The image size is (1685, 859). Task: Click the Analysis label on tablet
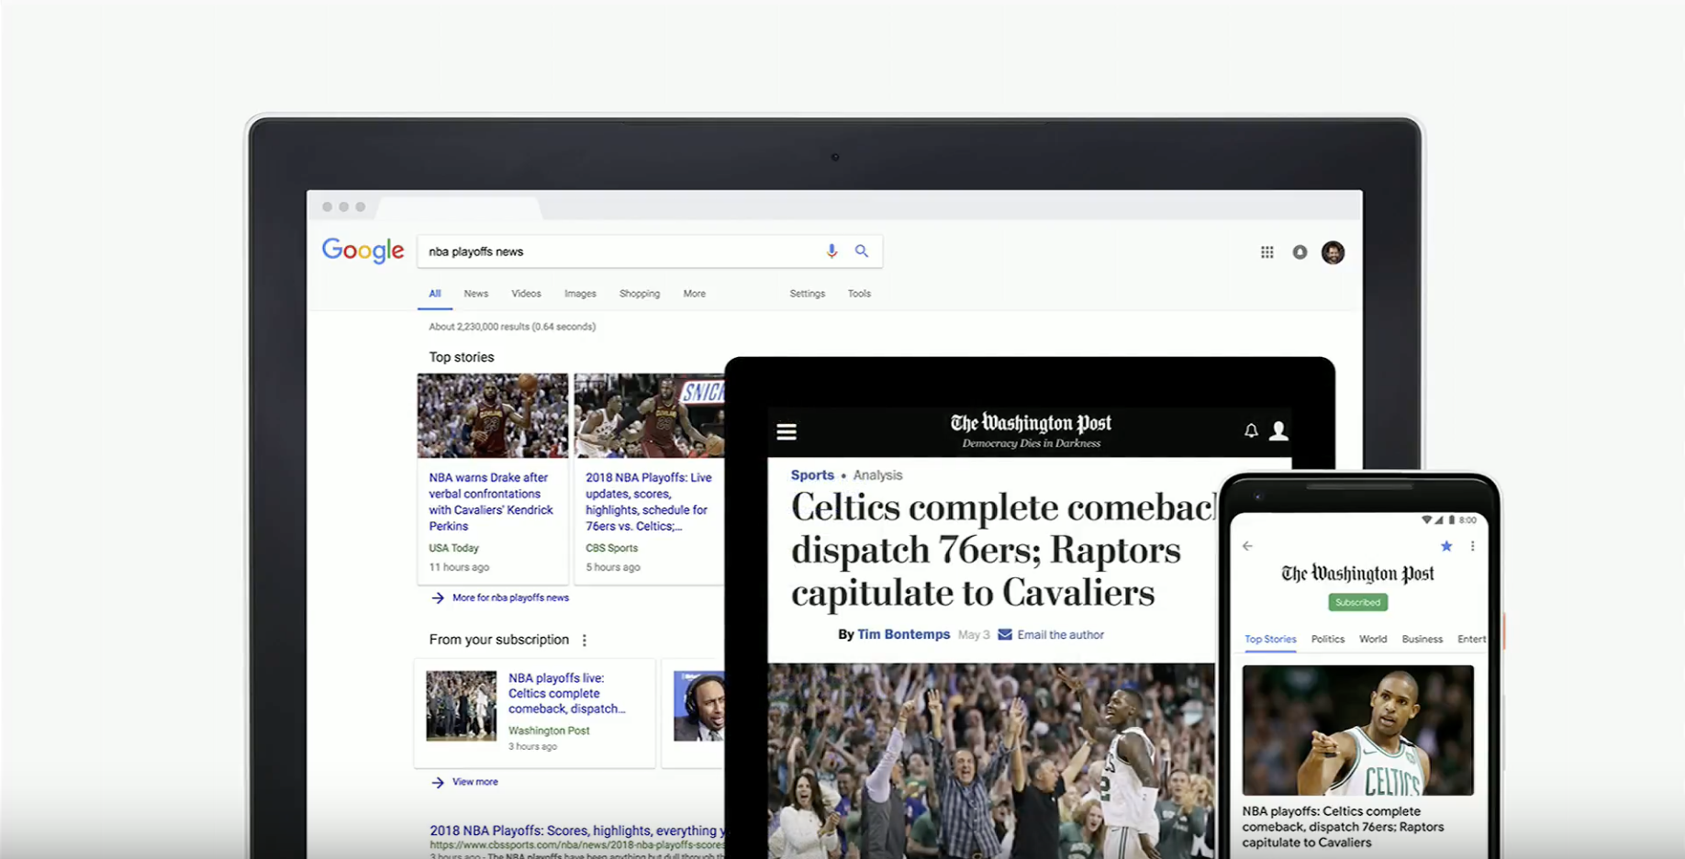click(x=877, y=474)
